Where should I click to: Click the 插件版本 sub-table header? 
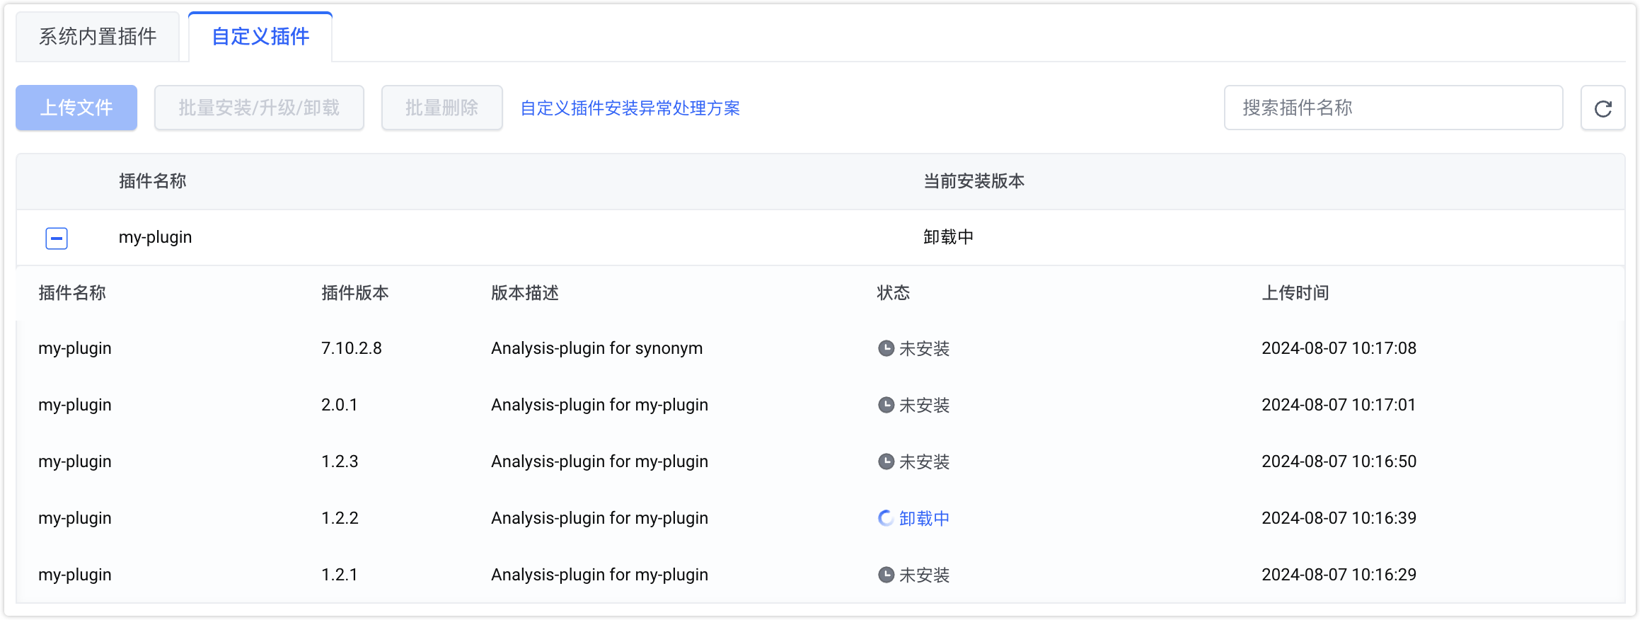tap(354, 293)
